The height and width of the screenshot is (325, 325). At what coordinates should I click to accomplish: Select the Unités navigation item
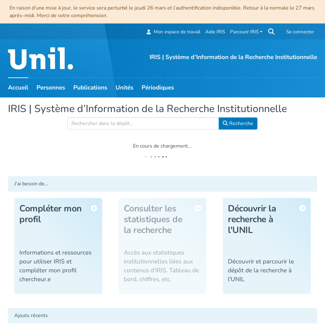(x=124, y=88)
